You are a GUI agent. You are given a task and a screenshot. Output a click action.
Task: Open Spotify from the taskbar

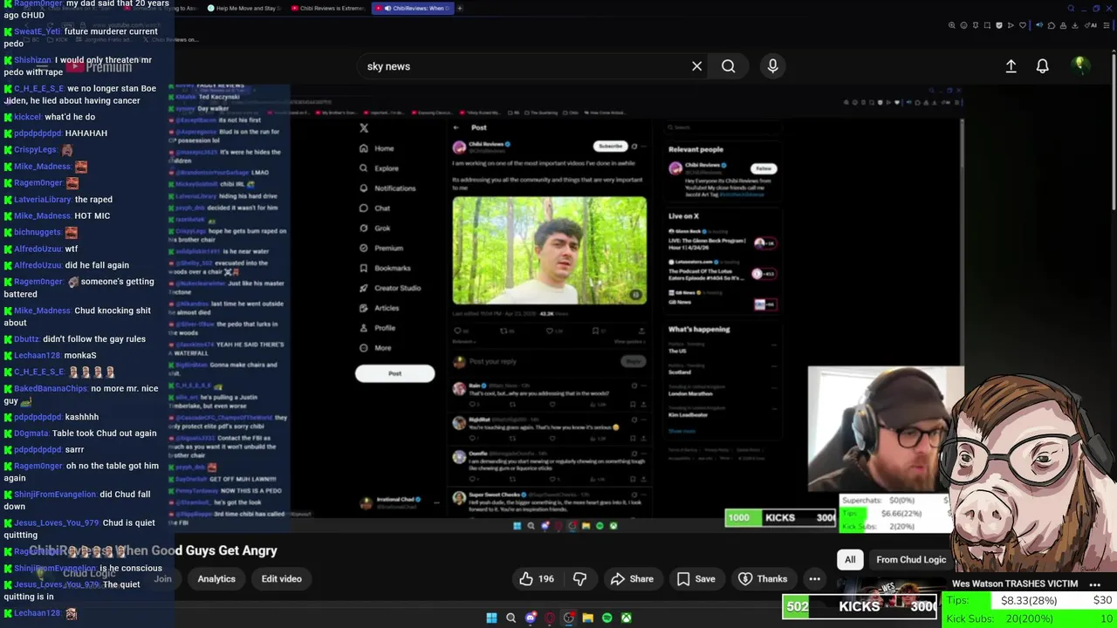(607, 618)
